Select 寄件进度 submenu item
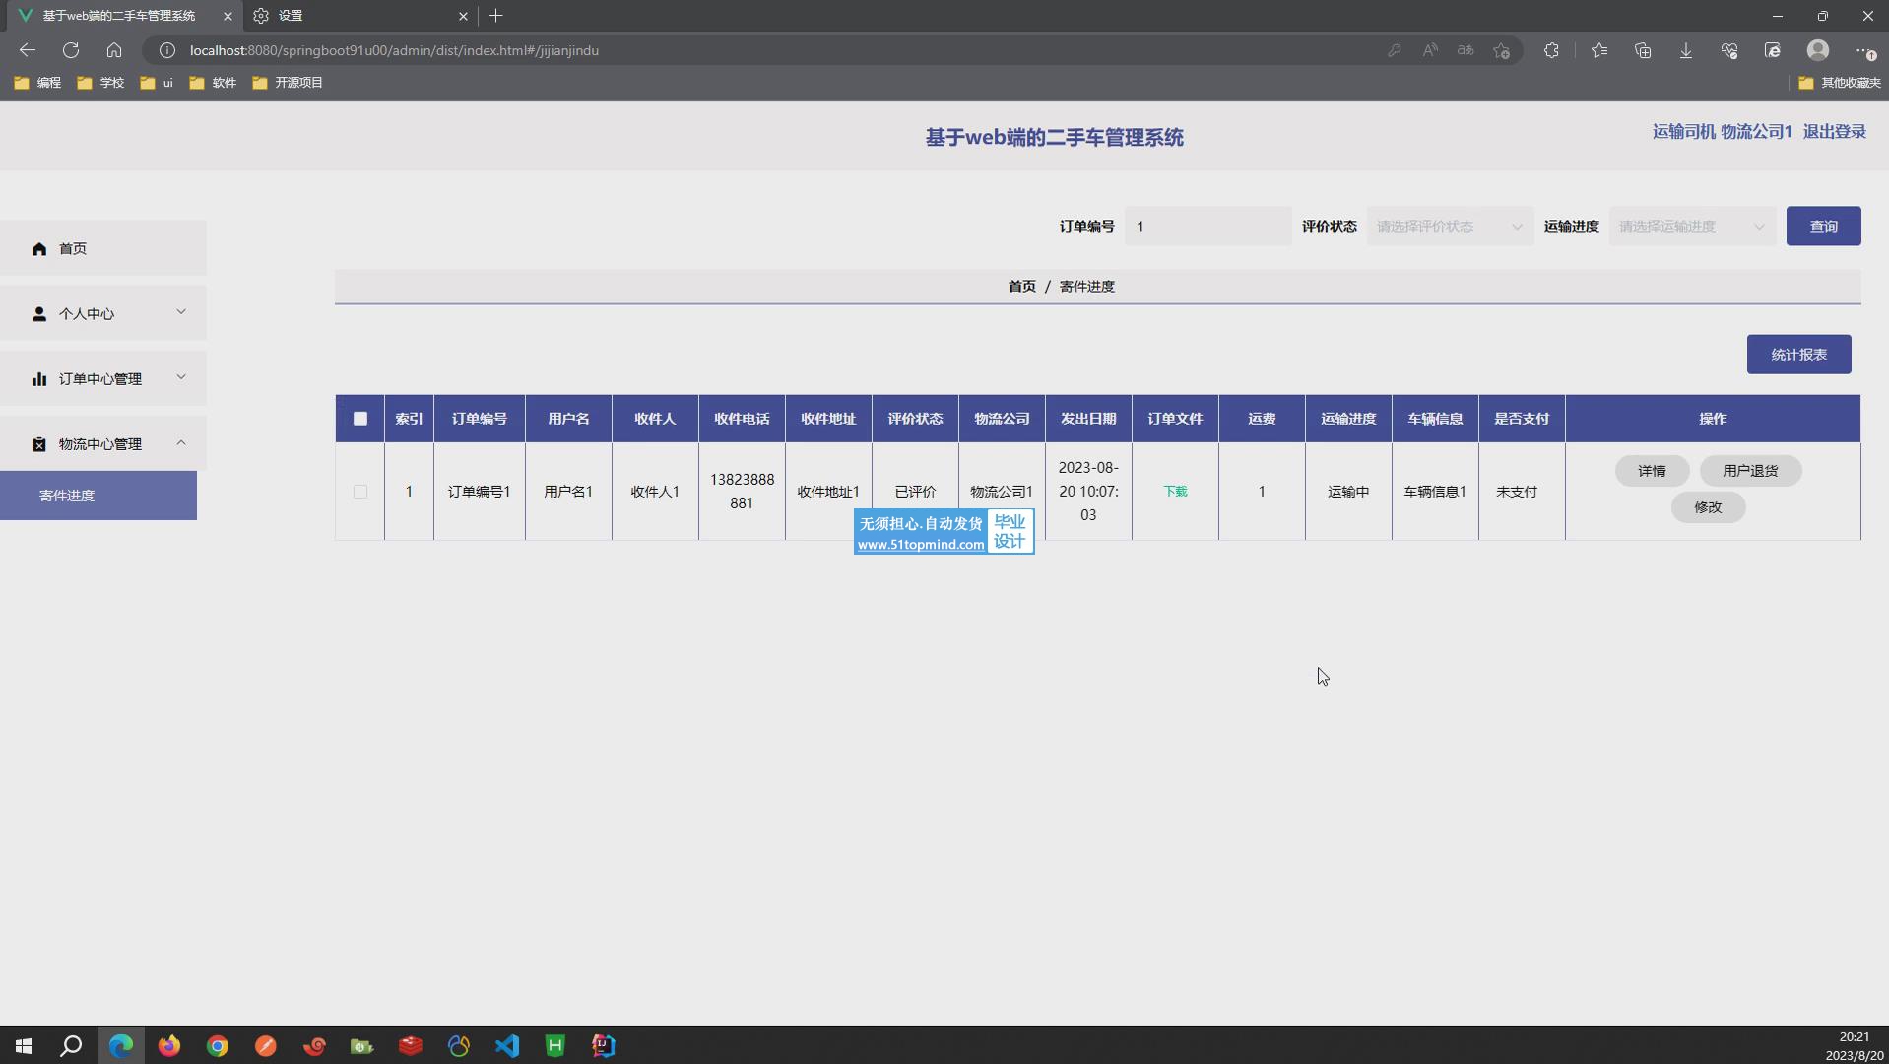Screen dimensions: 1889x1064 98,496
